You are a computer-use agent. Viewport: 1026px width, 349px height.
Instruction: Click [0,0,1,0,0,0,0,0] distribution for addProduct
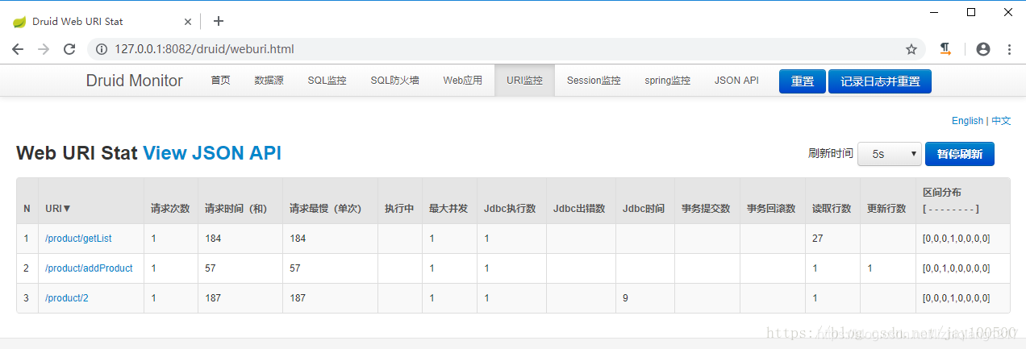956,268
